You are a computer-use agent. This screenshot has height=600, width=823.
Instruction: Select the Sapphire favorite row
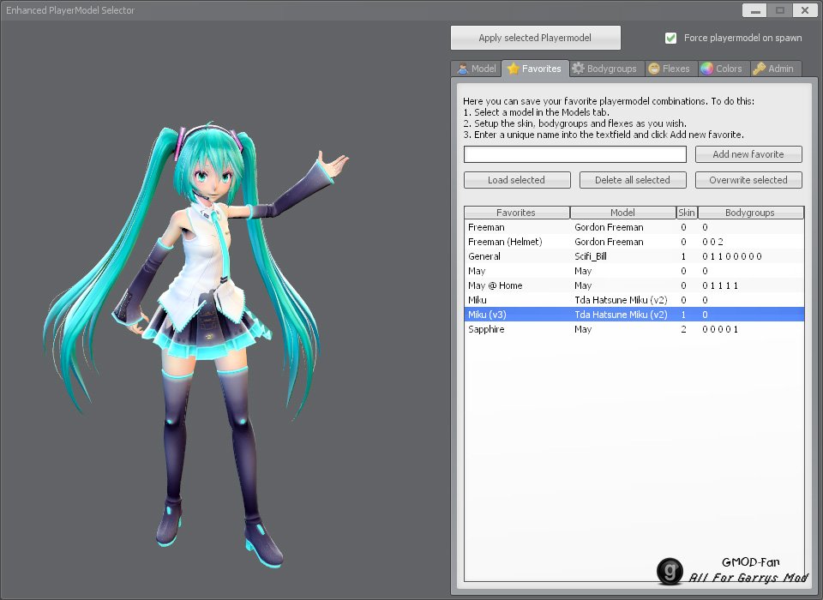(634, 329)
